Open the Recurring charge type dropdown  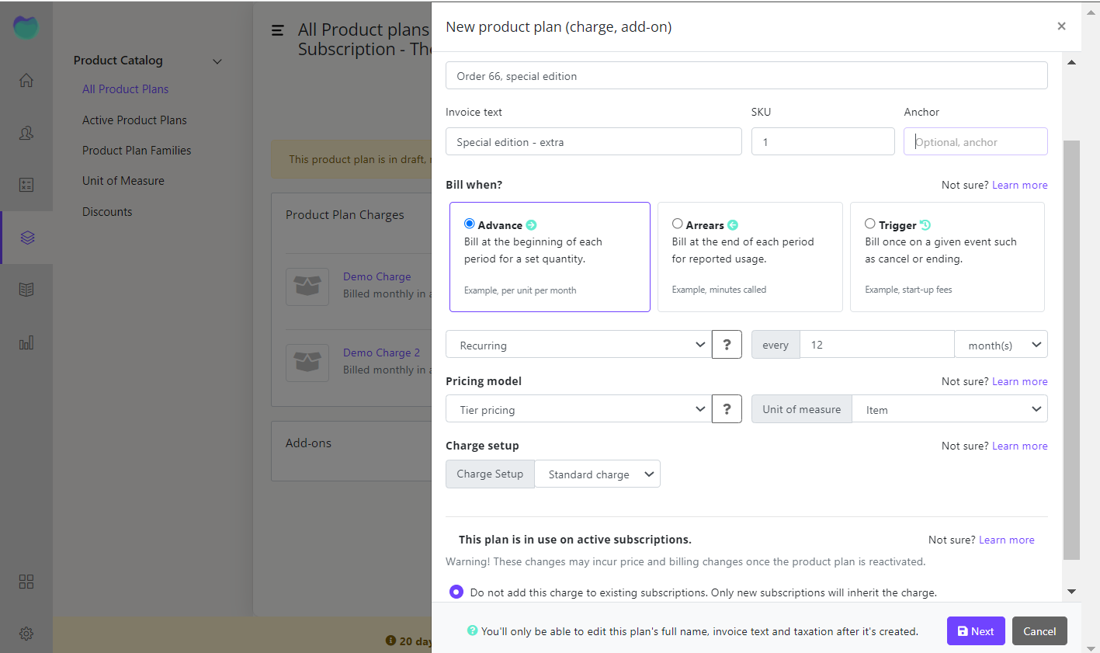coord(578,345)
